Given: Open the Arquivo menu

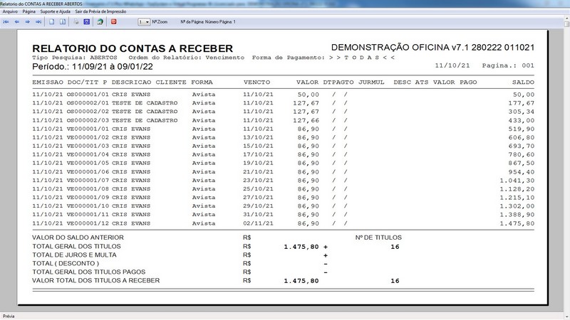Looking at the screenshot, I should tap(10, 11).
